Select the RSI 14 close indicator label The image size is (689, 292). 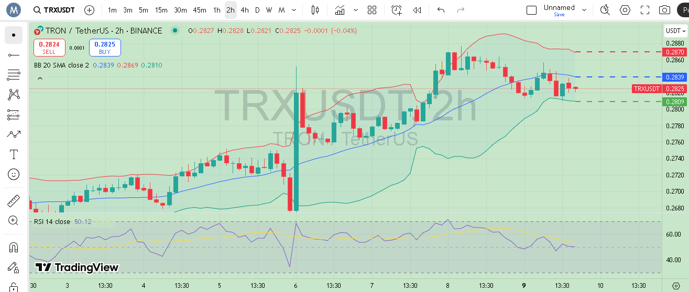52,222
